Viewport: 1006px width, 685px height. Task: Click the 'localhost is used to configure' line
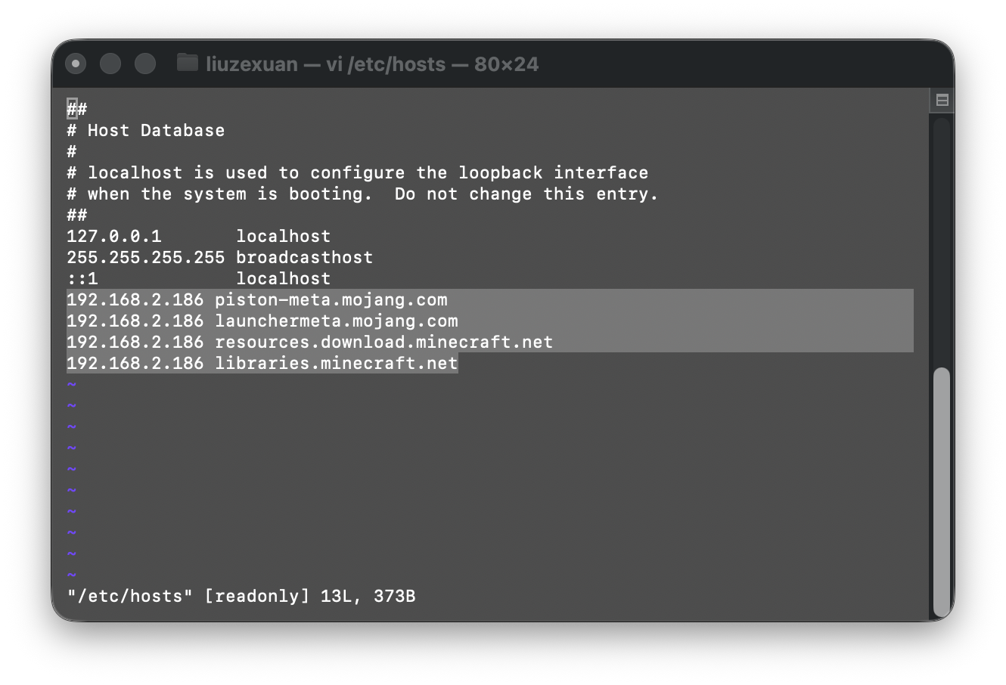click(358, 172)
